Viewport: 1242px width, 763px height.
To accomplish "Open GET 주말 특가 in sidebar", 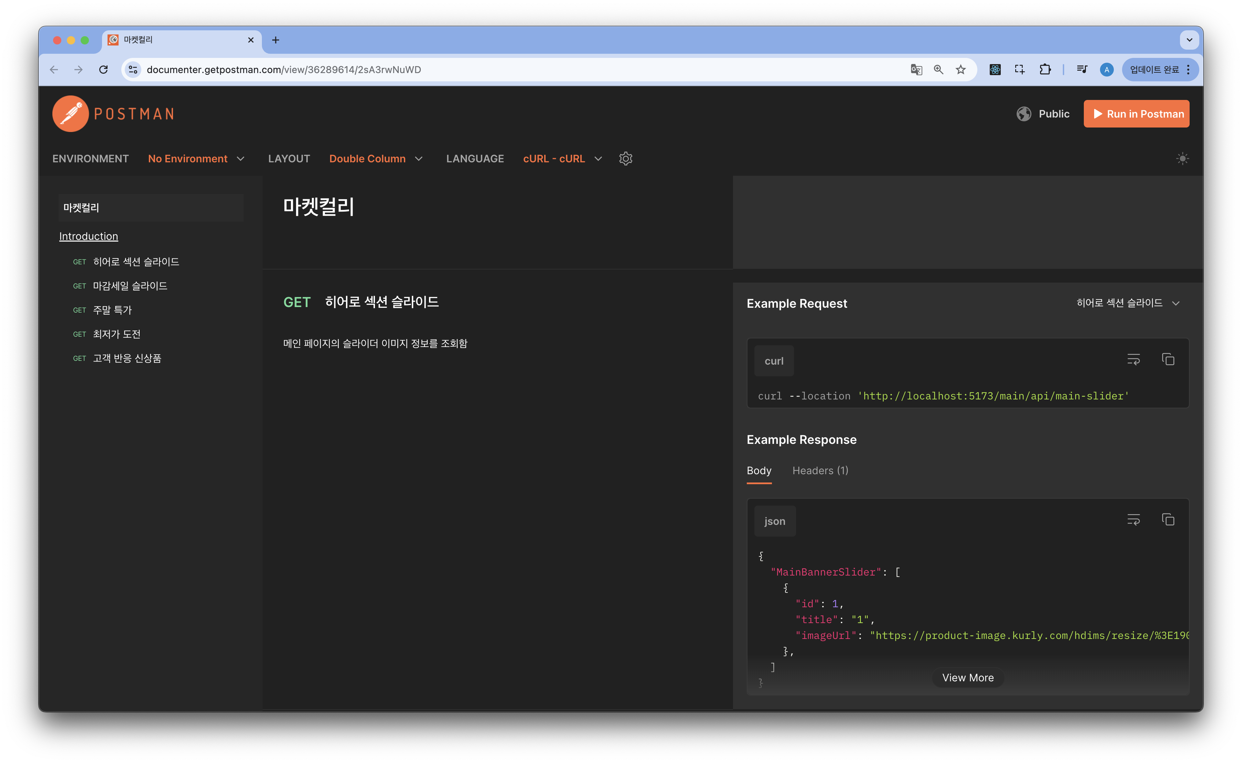I will click(x=102, y=310).
